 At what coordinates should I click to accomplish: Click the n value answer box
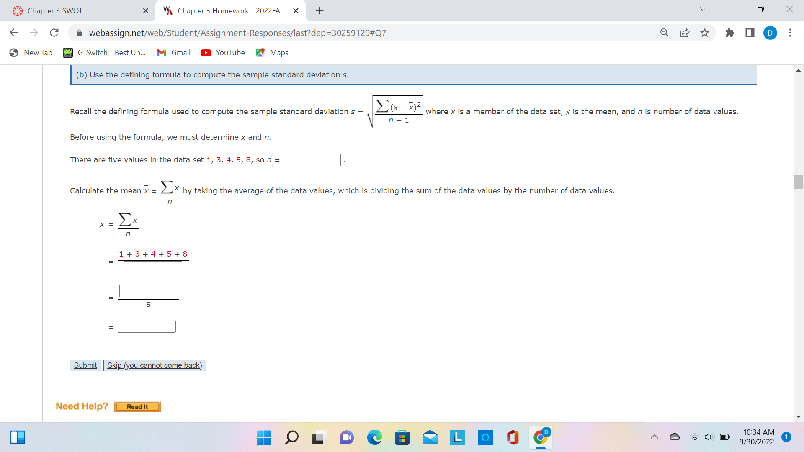click(312, 160)
